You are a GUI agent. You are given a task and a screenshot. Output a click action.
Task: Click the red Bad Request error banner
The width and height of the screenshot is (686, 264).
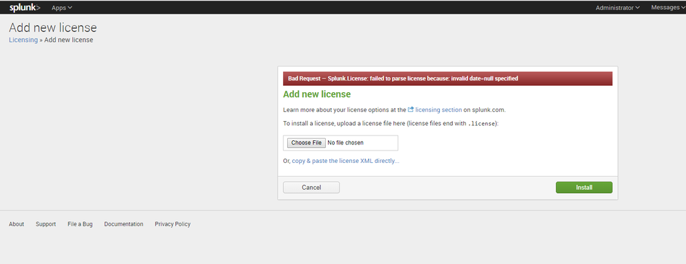[x=447, y=78]
